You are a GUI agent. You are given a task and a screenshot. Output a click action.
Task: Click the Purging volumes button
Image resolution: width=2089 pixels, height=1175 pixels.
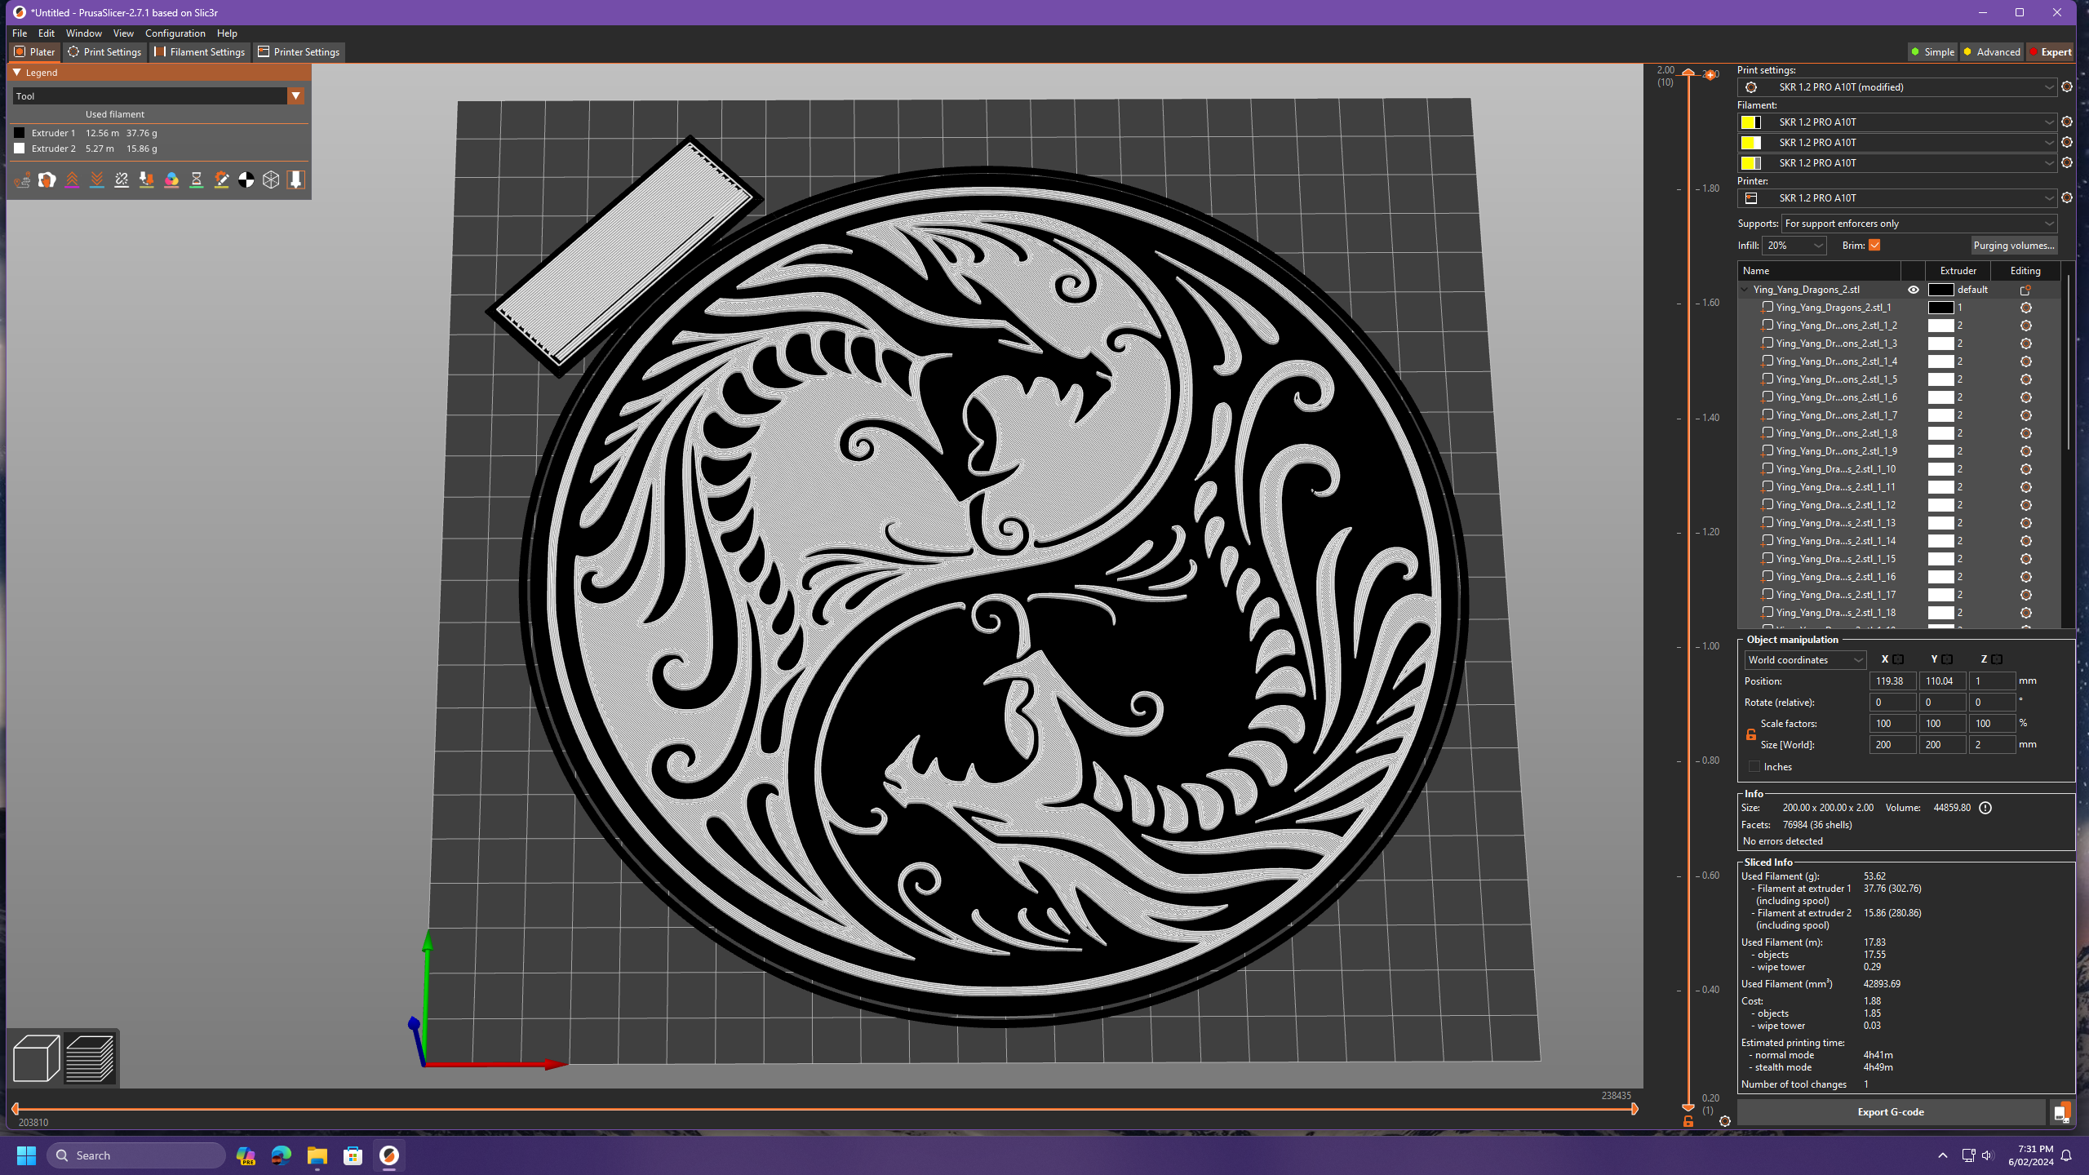(2013, 246)
